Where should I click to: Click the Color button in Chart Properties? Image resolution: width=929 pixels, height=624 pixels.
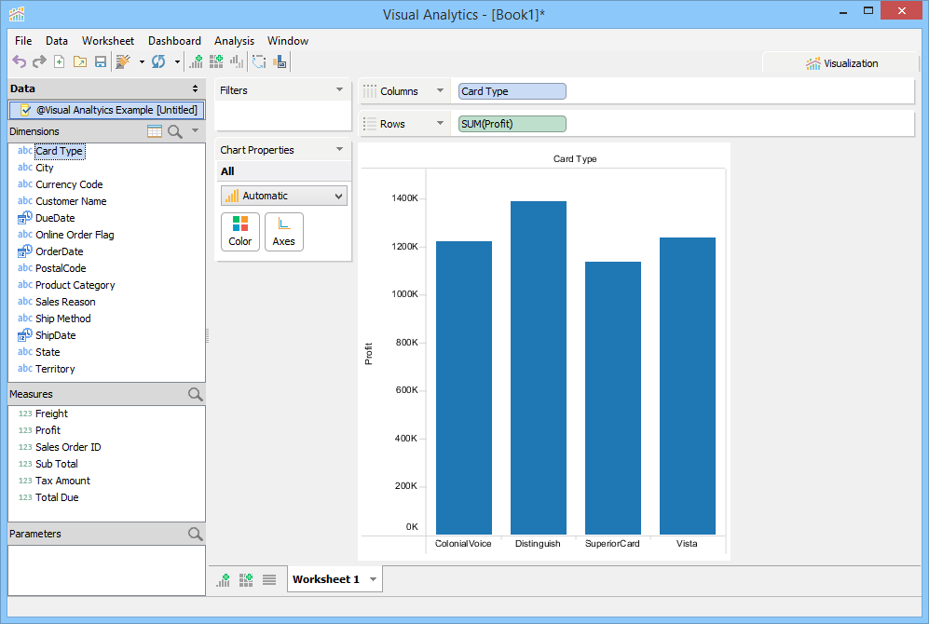[240, 232]
